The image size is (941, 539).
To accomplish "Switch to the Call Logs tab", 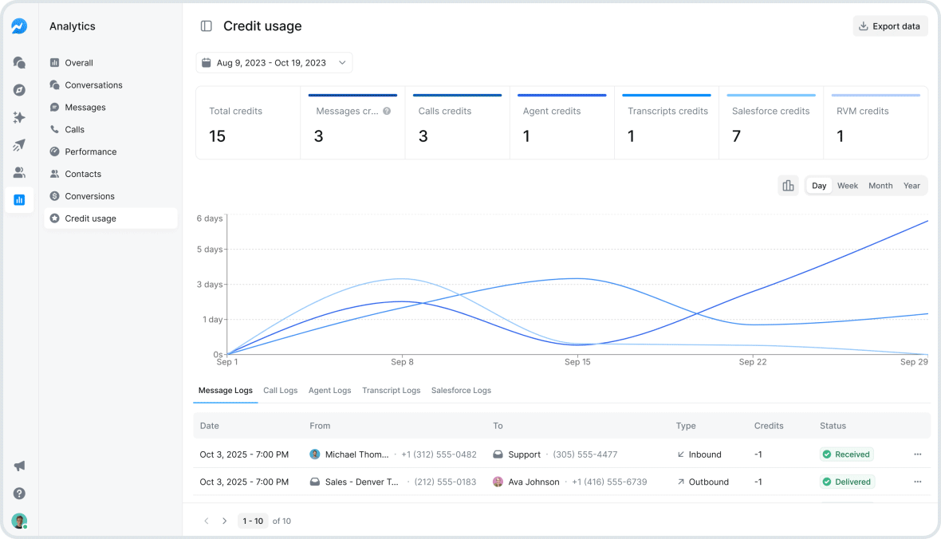I will point(280,390).
